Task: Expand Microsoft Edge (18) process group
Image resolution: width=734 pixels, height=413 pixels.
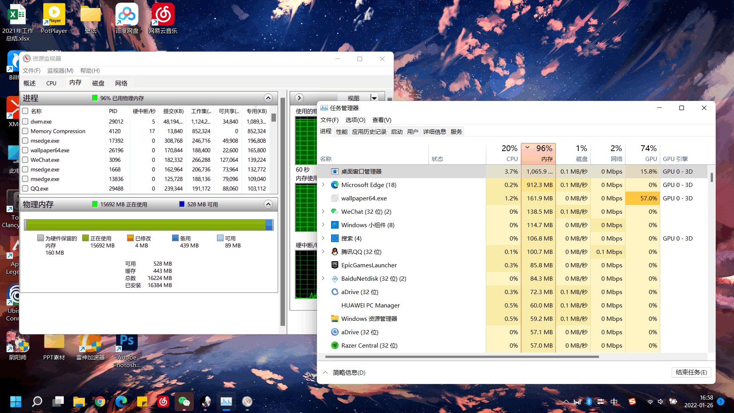Action: [x=323, y=185]
